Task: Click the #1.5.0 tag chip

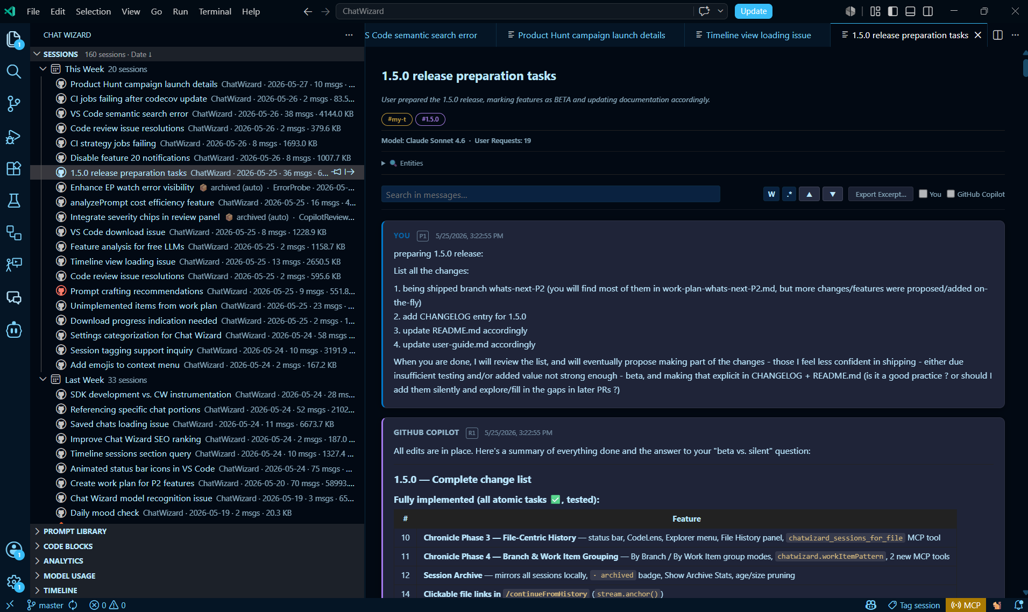Action: 430,119
